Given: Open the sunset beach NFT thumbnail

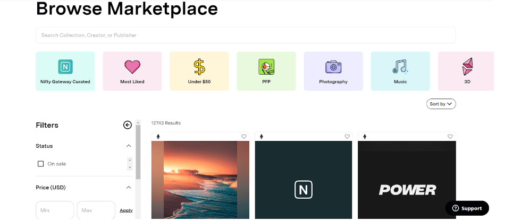Looking at the screenshot, I should pyautogui.click(x=200, y=180).
